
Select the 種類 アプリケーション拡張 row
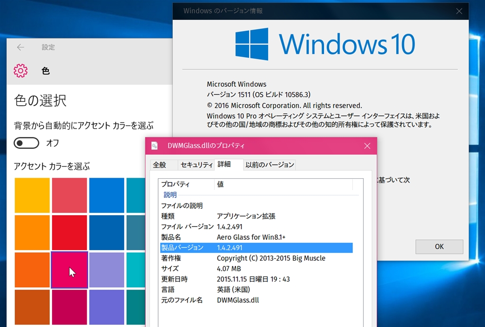256,216
